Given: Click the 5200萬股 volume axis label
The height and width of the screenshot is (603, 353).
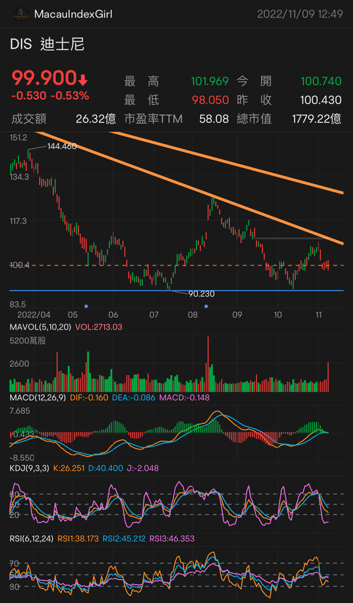Looking at the screenshot, I should pyautogui.click(x=28, y=340).
